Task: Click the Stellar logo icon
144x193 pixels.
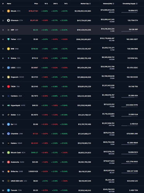Action: tap(8, 115)
